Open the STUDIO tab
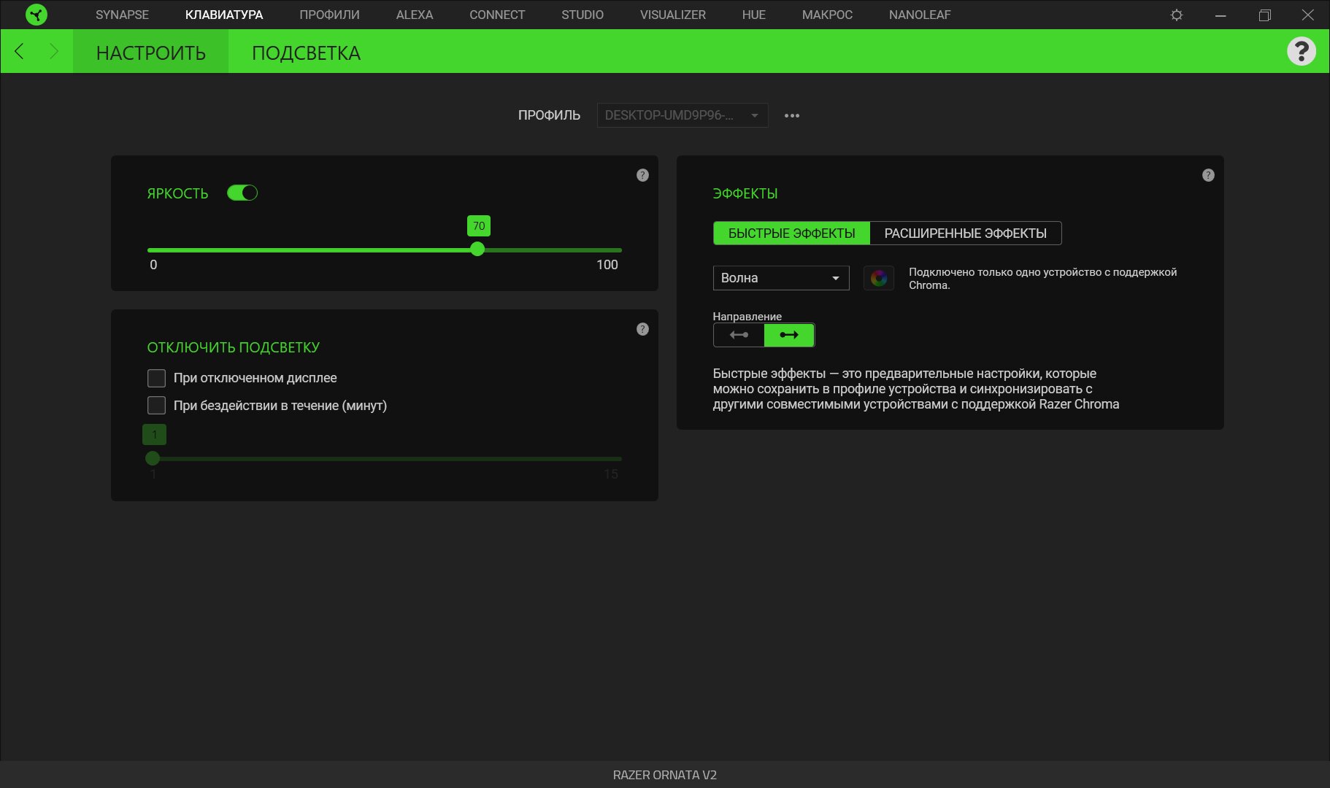The height and width of the screenshot is (788, 1330). coord(583,15)
